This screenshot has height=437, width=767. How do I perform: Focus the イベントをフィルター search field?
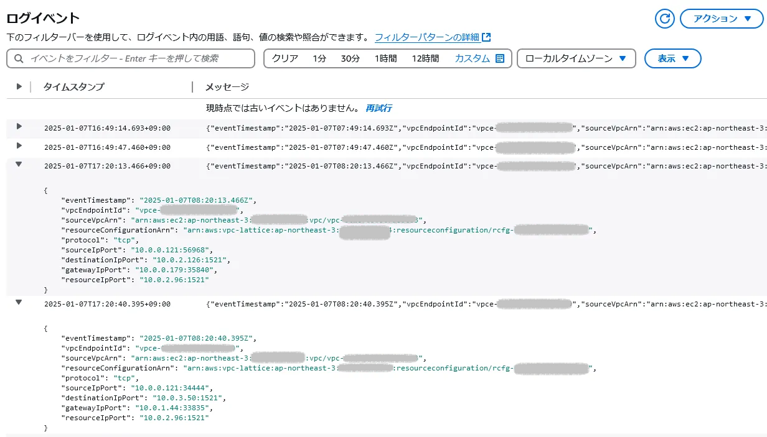[x=131, y=58]
